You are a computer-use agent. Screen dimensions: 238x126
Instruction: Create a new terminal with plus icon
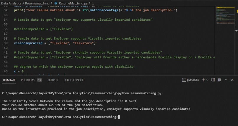click(203, 80)
